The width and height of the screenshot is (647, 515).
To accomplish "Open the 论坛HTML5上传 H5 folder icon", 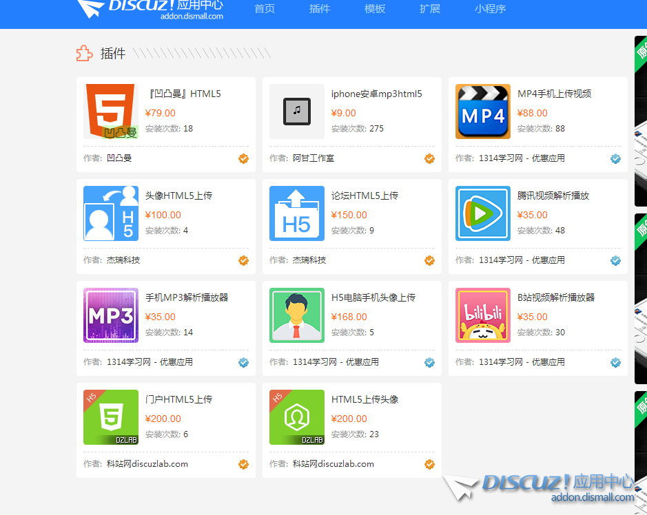I will [x=297, y=213].
